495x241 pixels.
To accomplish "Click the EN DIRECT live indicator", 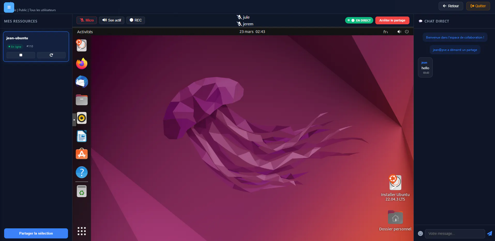I will click(359, 20).
